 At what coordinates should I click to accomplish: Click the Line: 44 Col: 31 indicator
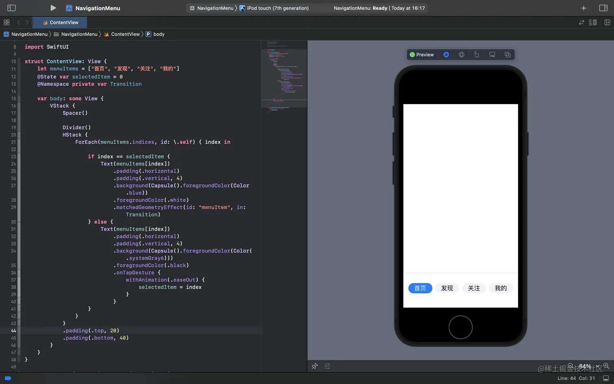(576, 378)
